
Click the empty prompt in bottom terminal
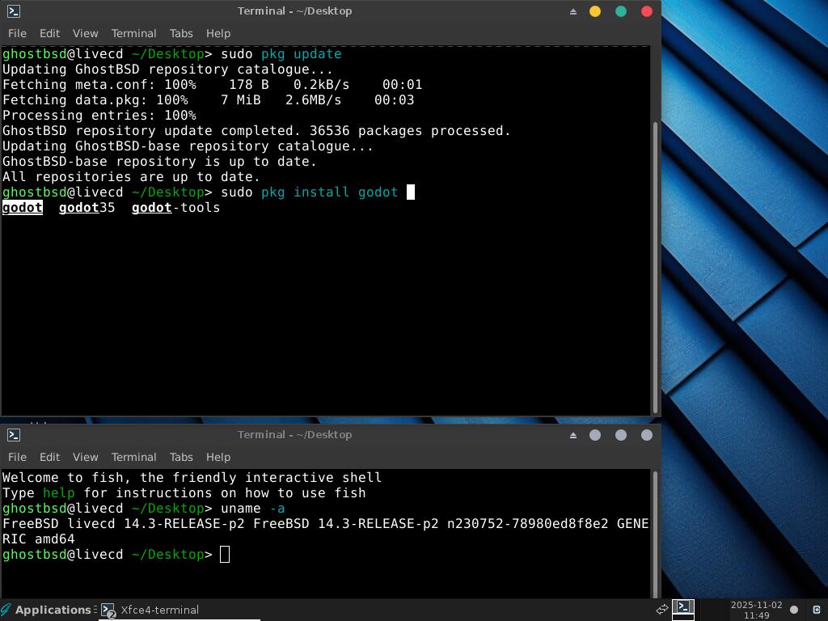tap(225, 555)
